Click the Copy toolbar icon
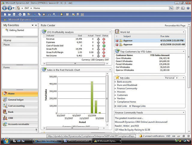This screenshot has width=192, height=145. coord(39,14)
